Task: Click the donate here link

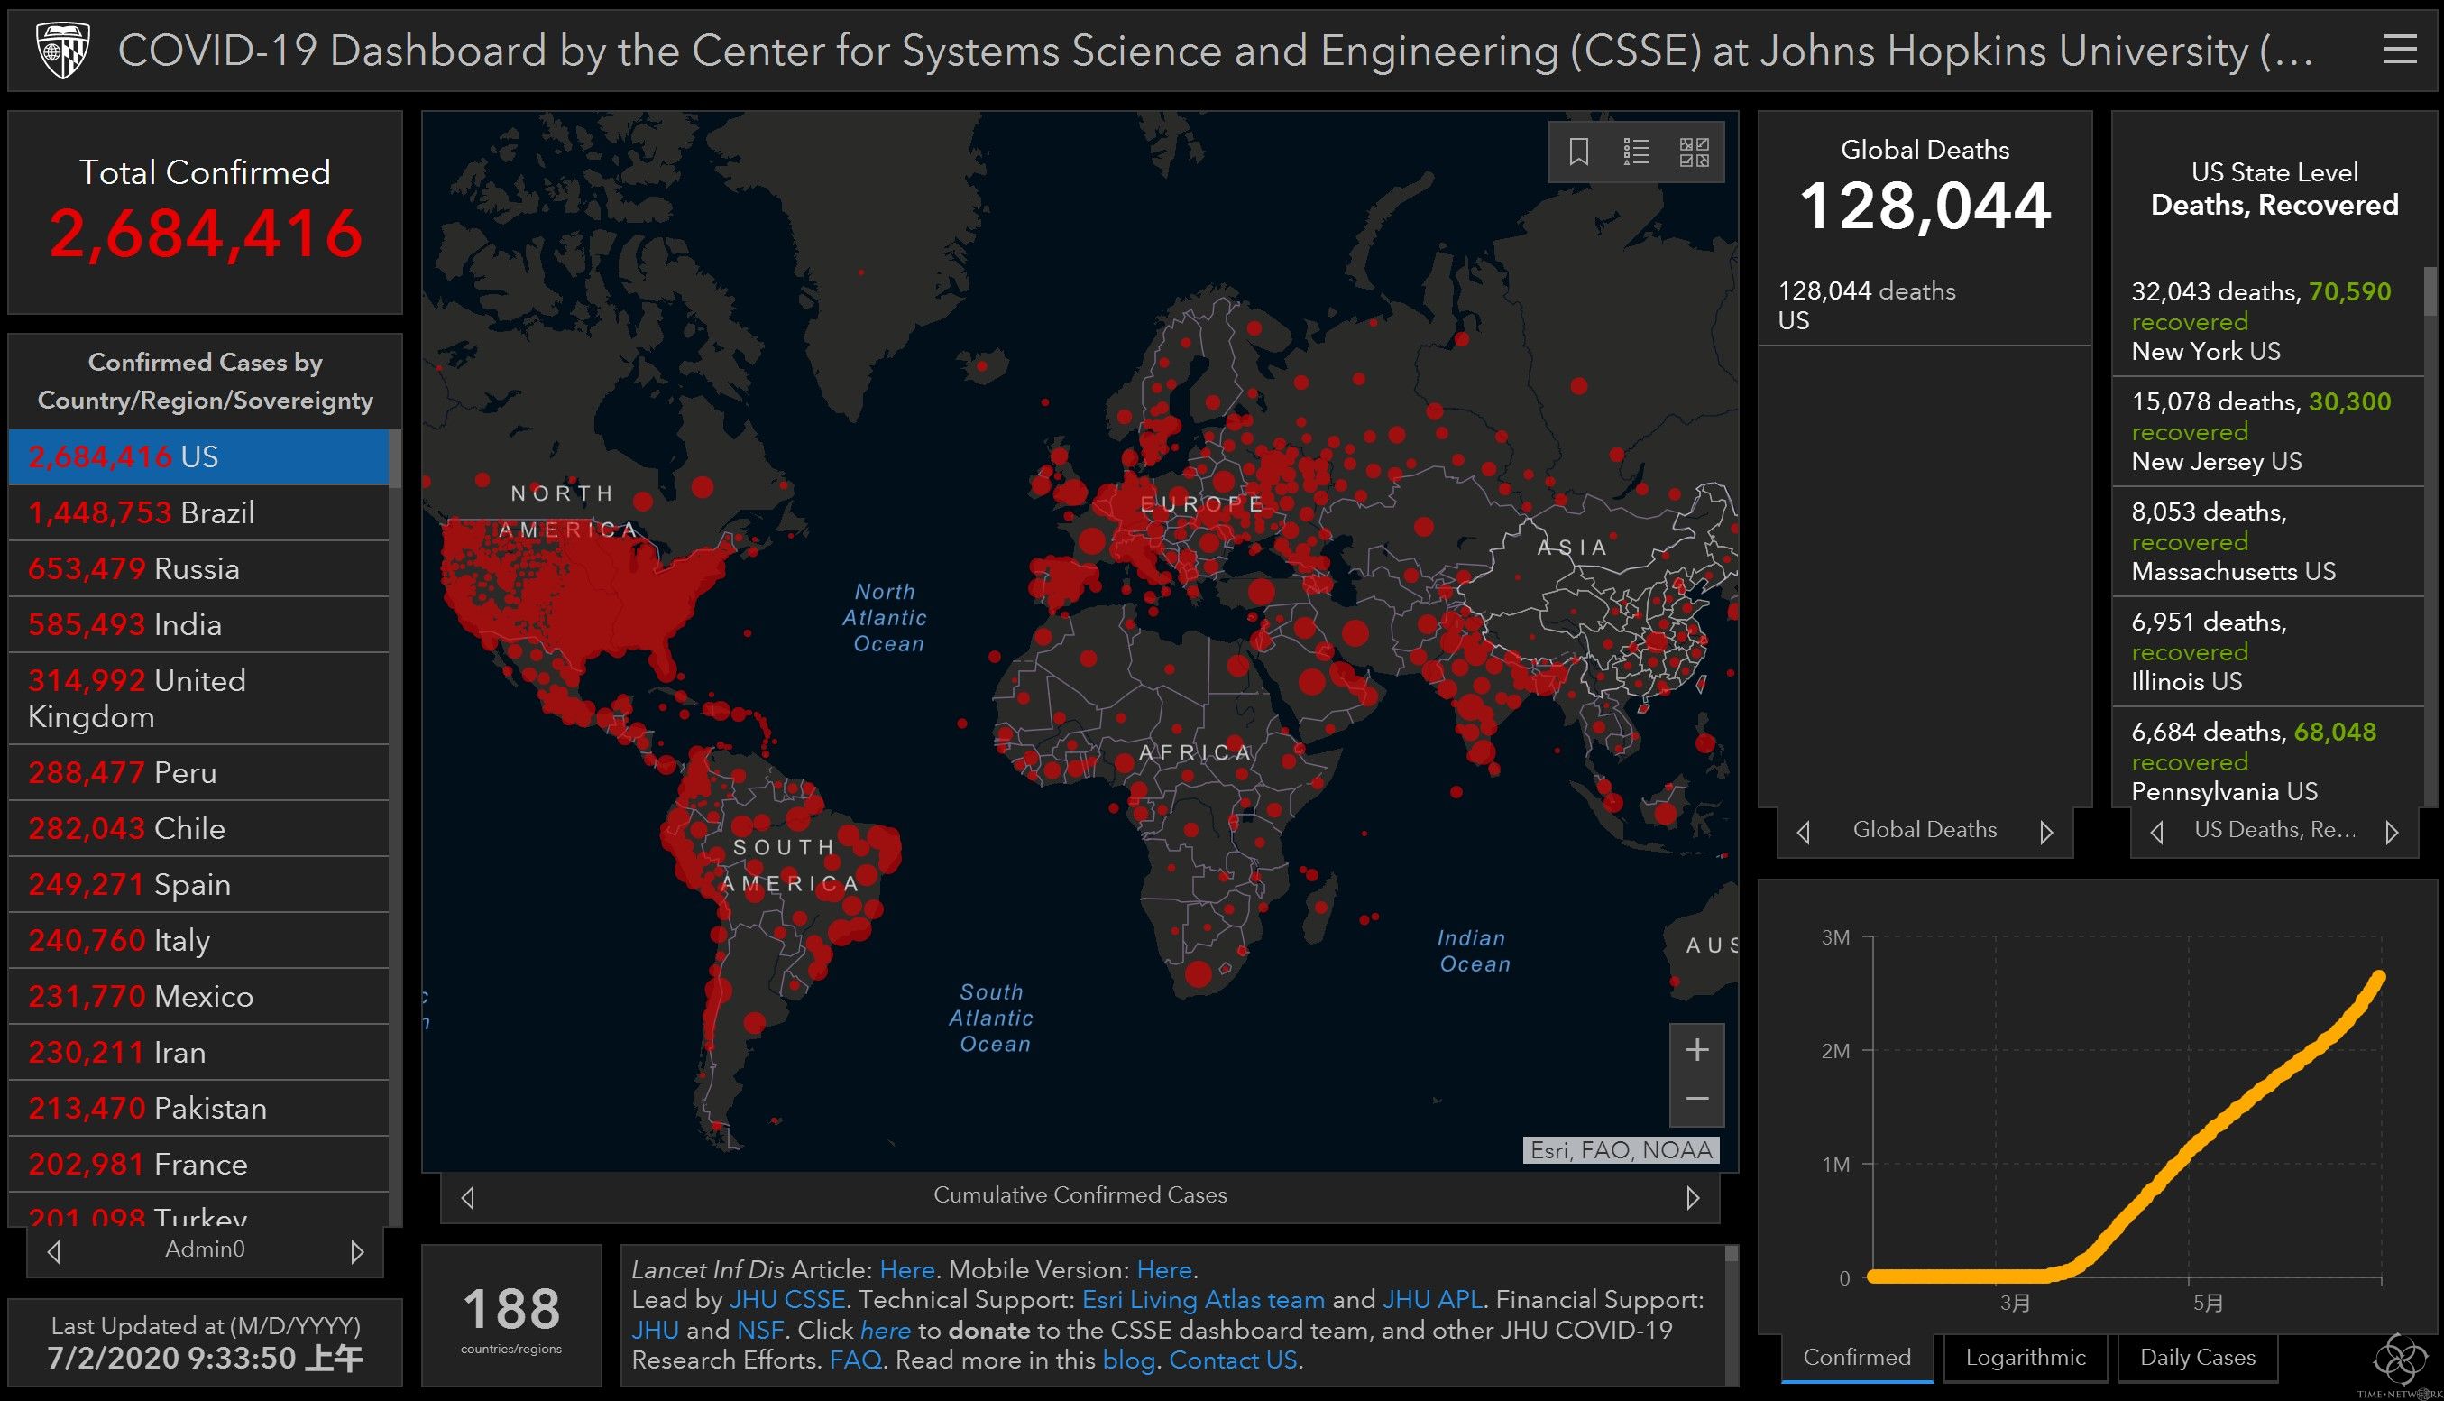Action: point(885,1331)
